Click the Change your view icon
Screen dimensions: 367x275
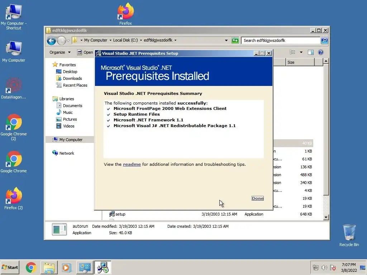[x=292, y=52]
